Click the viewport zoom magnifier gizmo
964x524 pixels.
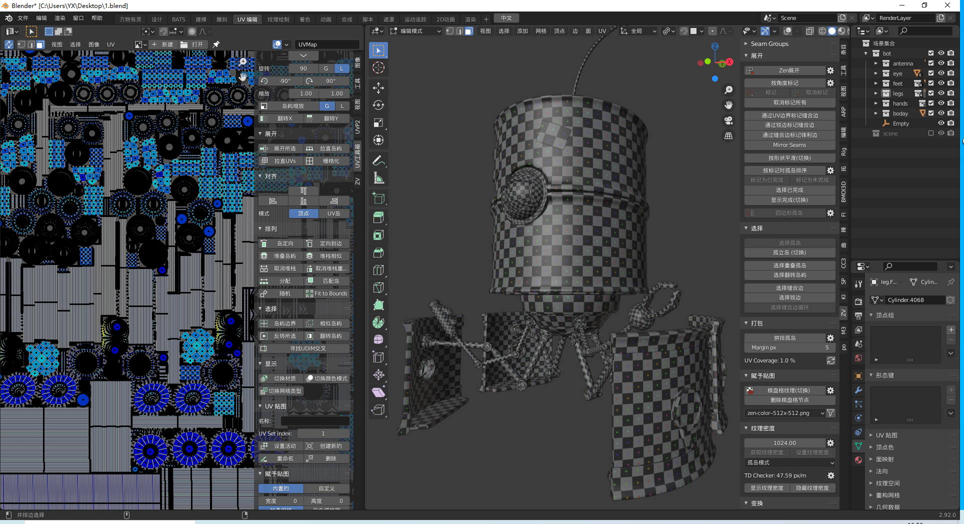point(728,90)
